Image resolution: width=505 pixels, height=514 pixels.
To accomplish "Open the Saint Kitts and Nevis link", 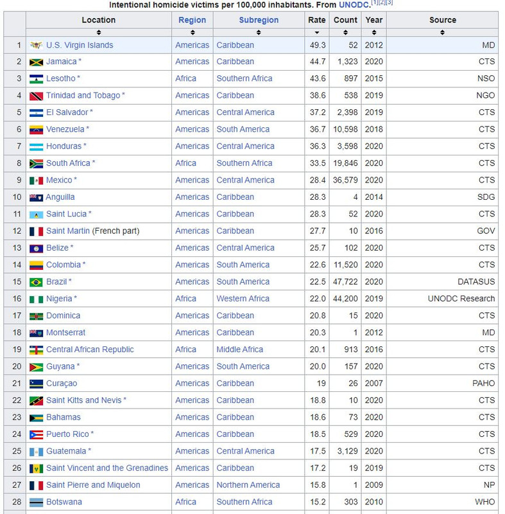I will (x=84, y=400).
